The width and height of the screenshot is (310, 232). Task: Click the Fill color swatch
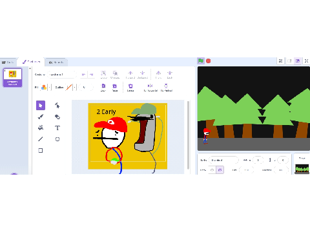(x=44, y=87)
